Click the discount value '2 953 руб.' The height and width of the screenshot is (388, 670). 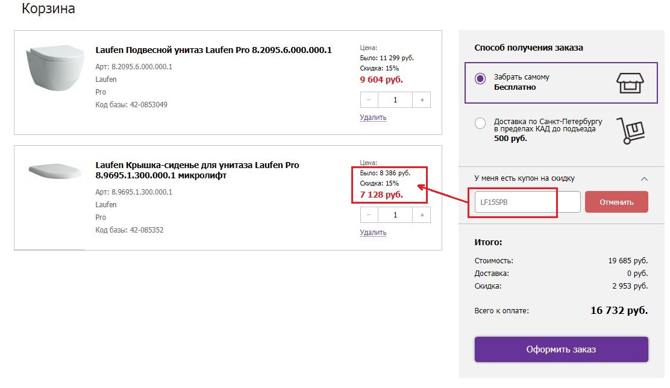coord(630,286)
